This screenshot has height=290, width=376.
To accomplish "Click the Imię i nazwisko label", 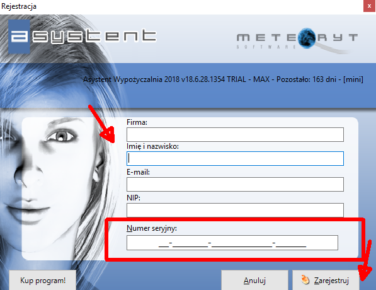I will point(152,146).
